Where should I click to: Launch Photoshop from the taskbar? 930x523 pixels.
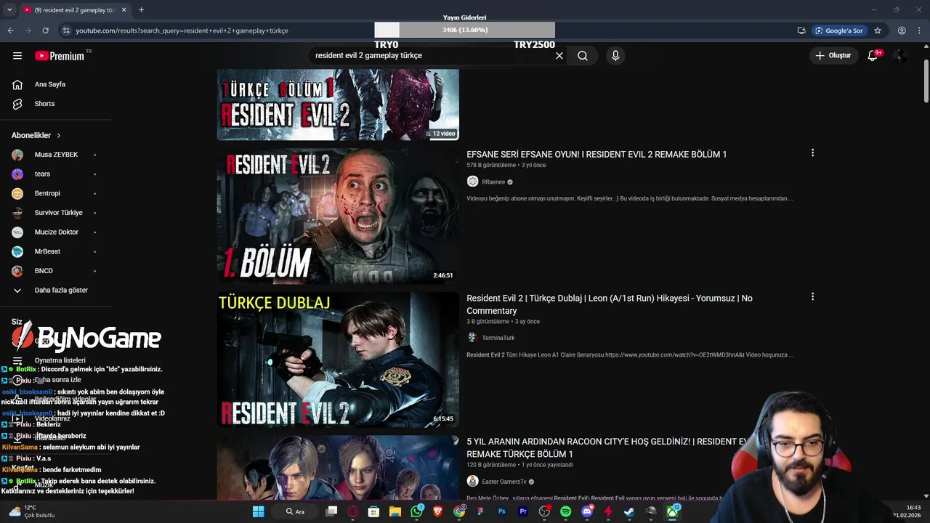click(502, 512)
